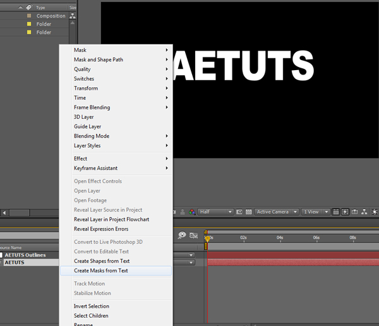Select the AETUTS Outlines layer name
Screen dimensions: 379x326
point(25,255)
